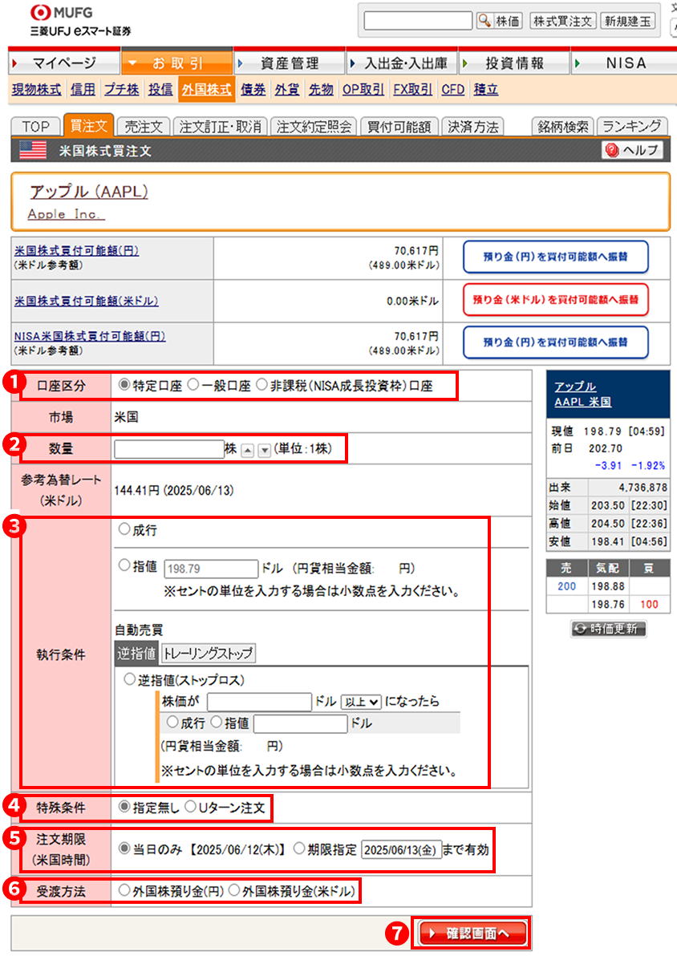Click the 期限指定 expiration date field
This screenshot has height=968, width=677.
[402, 849]
